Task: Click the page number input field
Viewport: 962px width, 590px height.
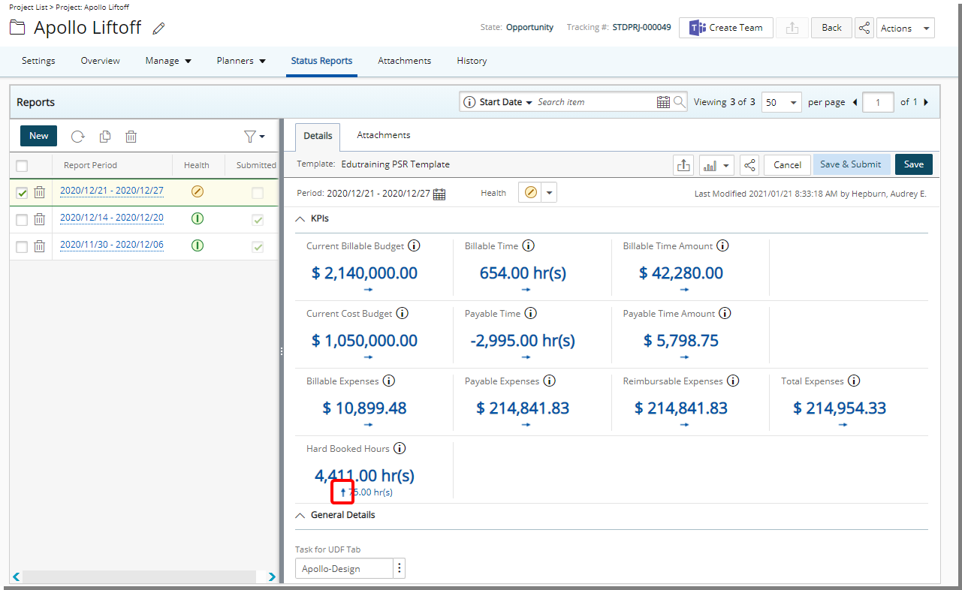Action: 878,102
